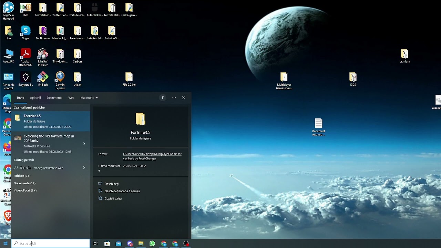The width and height of the screenshot is (441, 248).
Task: Open the Mail app from taskbar
Action: click(119, 244)
